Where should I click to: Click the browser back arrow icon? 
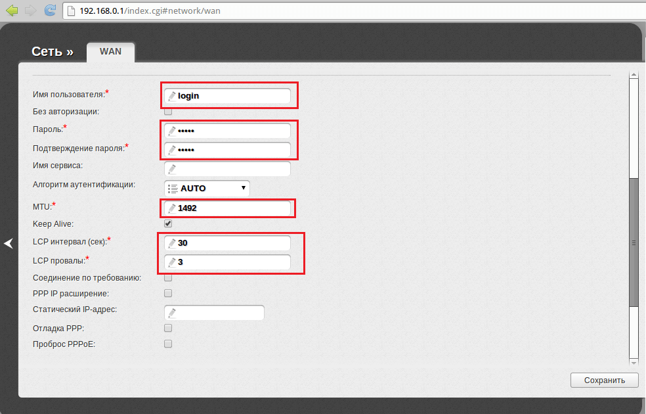12,11
